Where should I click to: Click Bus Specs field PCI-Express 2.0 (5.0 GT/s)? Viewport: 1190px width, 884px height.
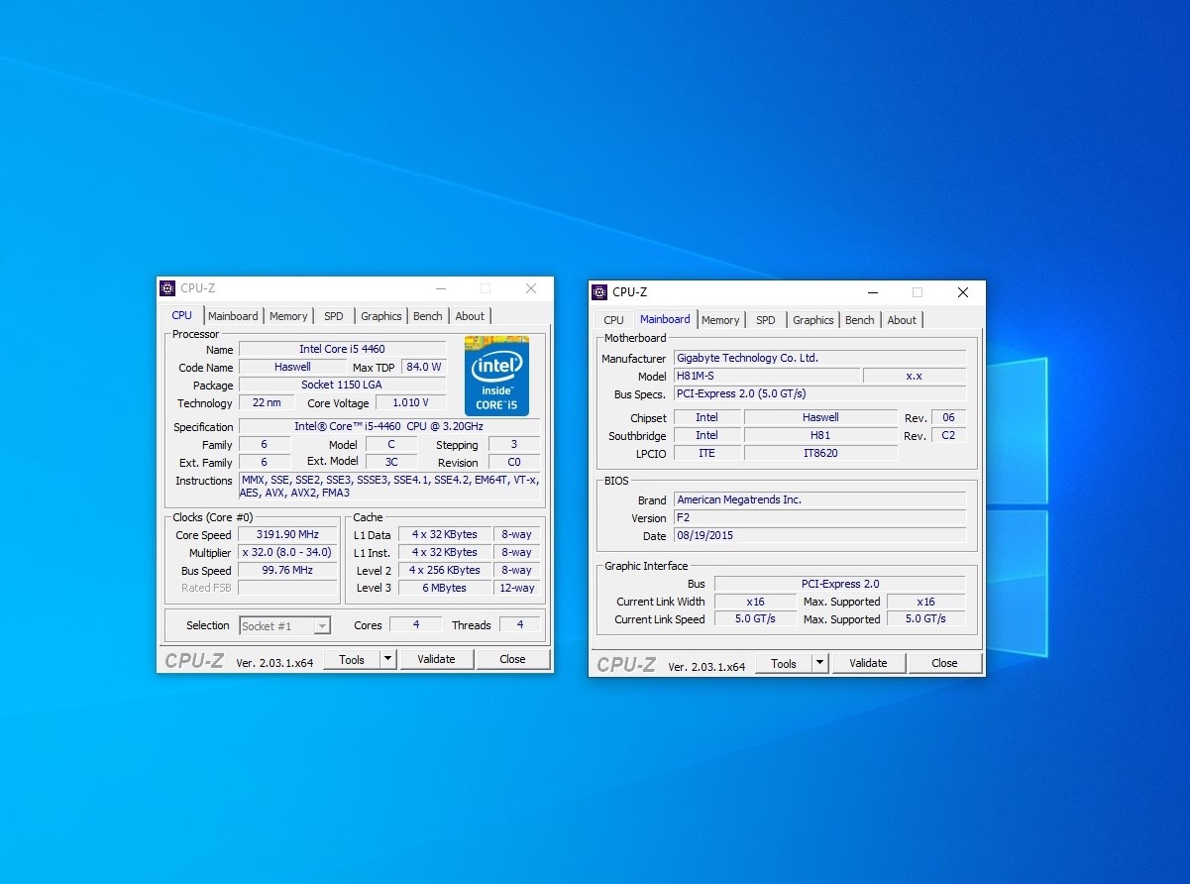(x=819, y=393)
